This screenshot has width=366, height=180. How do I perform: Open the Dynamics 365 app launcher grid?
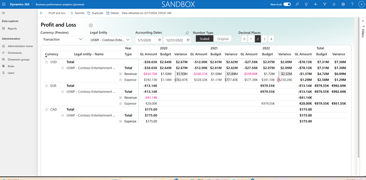[x=4, y=4]
